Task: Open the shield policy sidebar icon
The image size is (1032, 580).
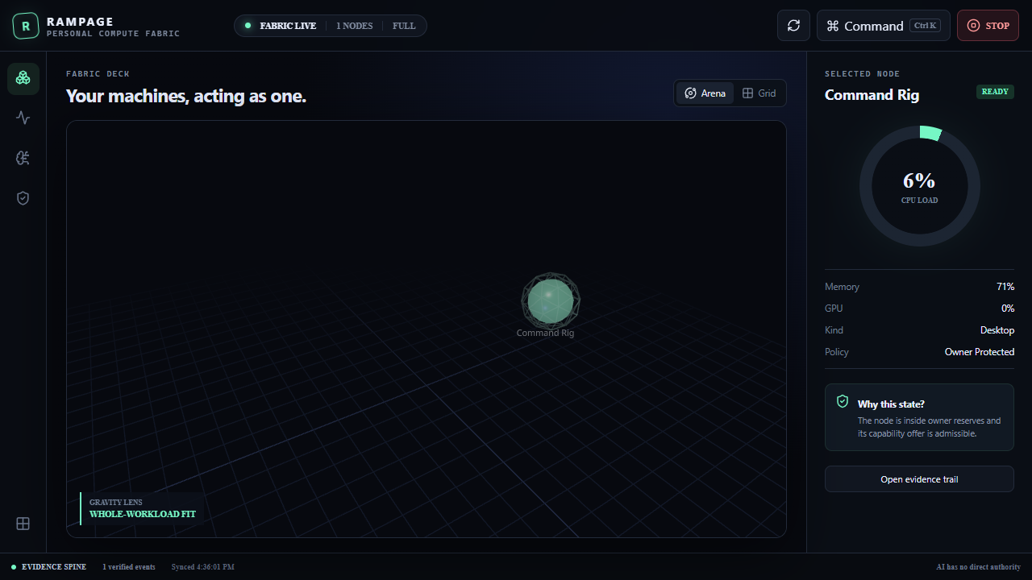Action: (x=23, y=197)
